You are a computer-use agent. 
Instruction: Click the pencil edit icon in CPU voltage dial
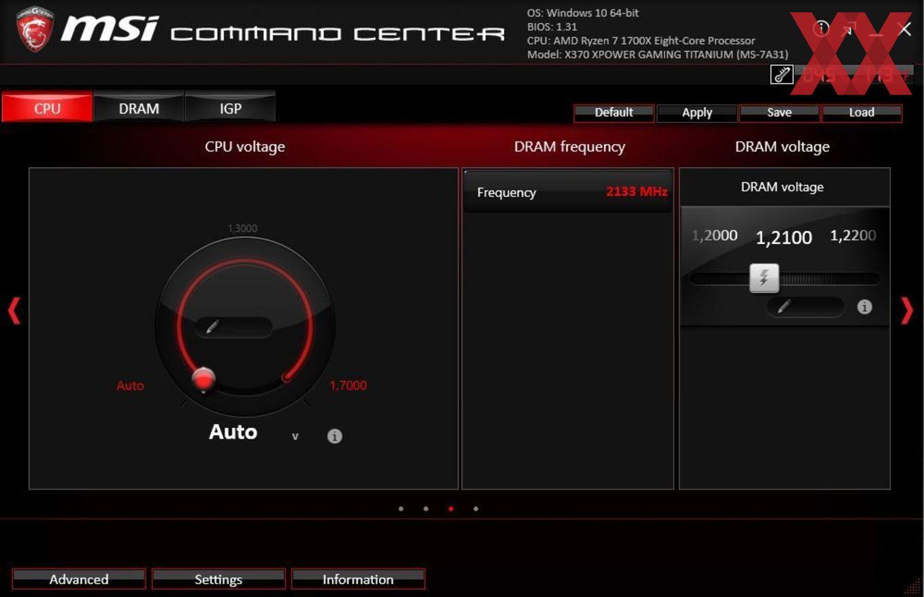click(212, 327)
